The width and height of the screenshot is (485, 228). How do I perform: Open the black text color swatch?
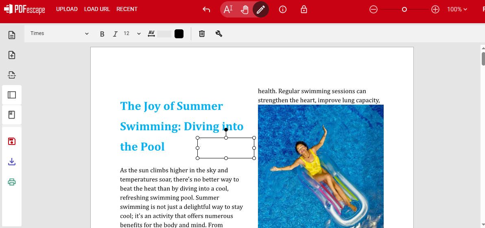[x=179, y=34]
